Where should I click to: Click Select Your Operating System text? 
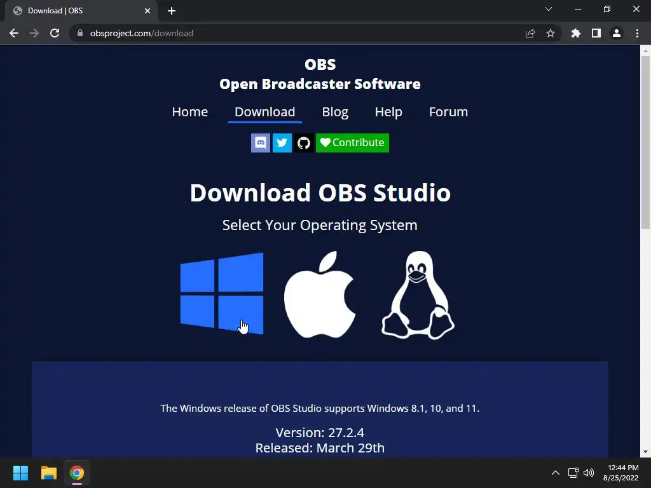pos(320,225)
